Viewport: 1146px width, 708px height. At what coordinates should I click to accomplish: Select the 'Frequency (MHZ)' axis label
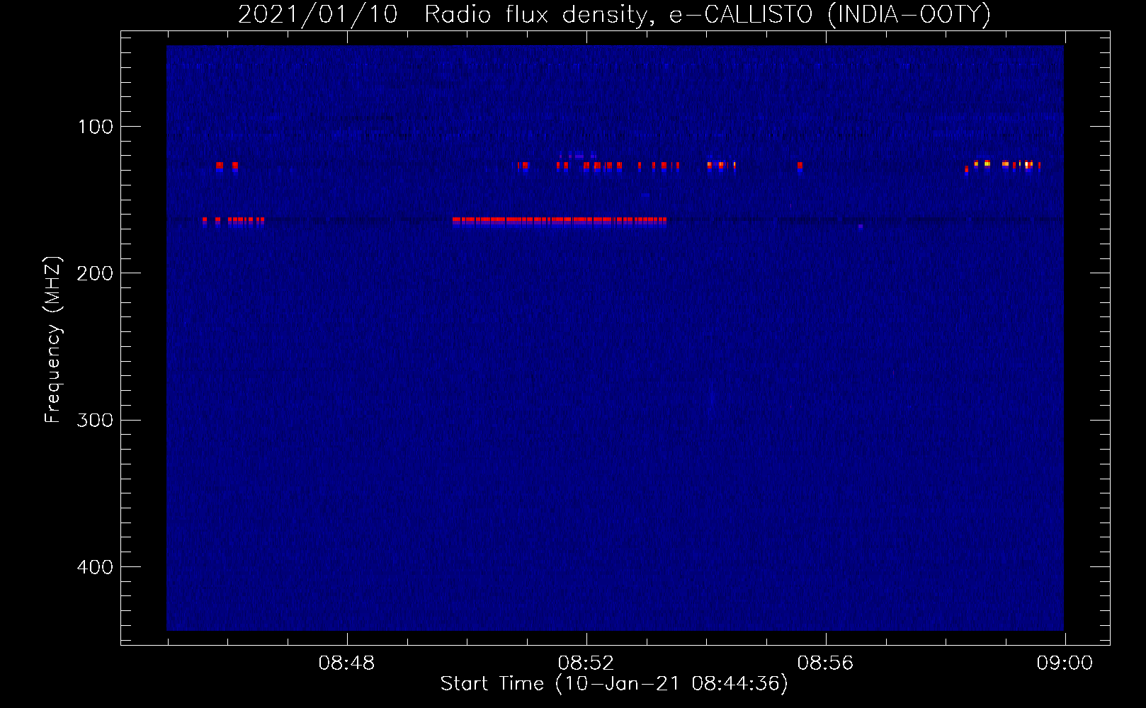(53, 340)
